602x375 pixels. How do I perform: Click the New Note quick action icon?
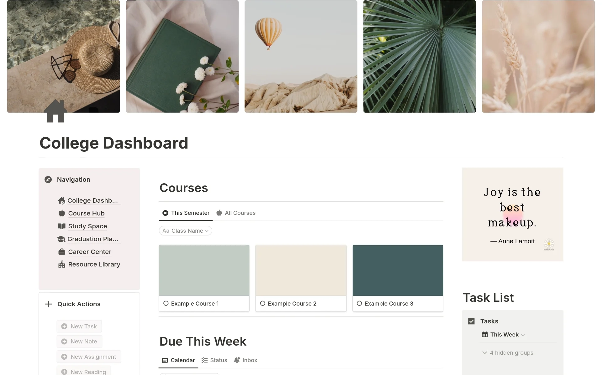click(x=64, y=341)
